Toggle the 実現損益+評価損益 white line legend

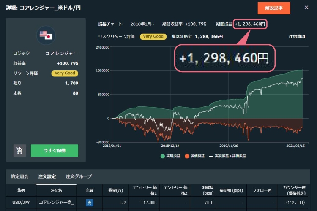[227, 156]
